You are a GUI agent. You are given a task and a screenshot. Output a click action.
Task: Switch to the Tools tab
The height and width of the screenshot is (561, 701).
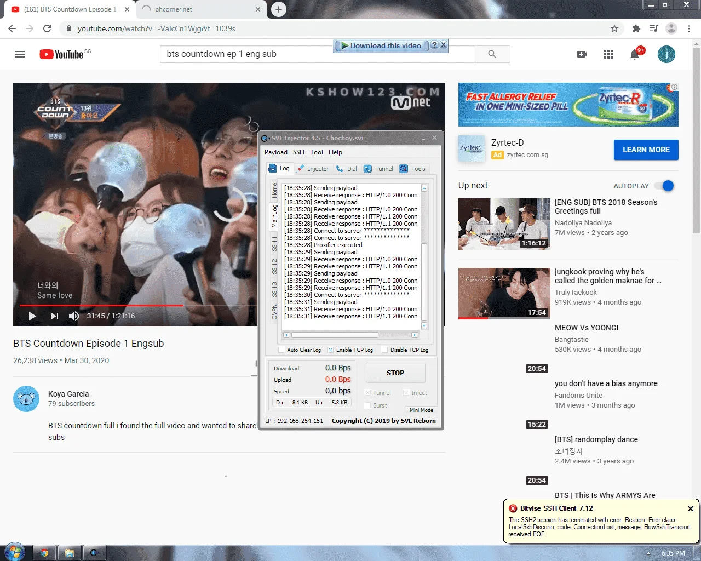pos(412,169)
